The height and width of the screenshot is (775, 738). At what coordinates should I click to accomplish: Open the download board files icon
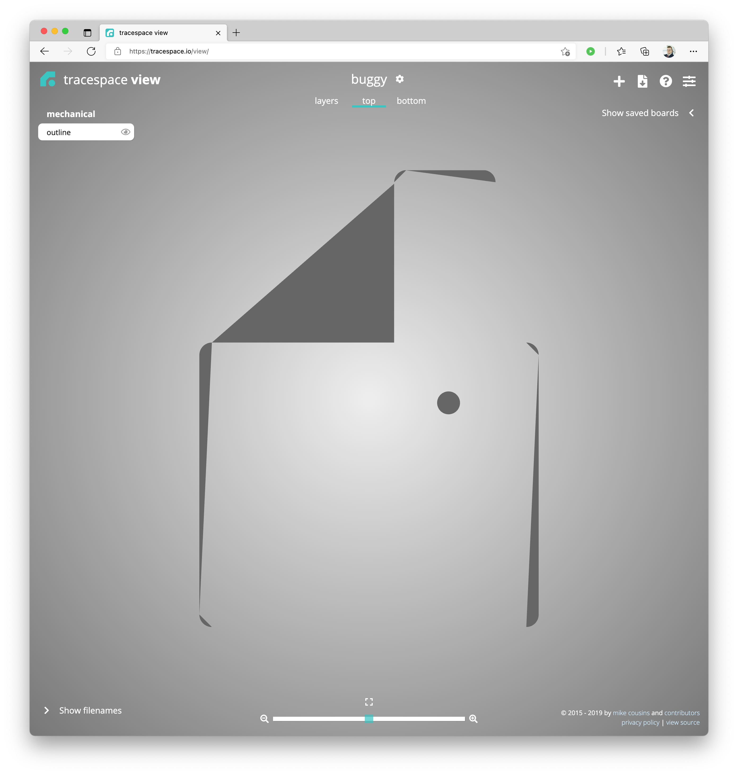click(642, 81)
